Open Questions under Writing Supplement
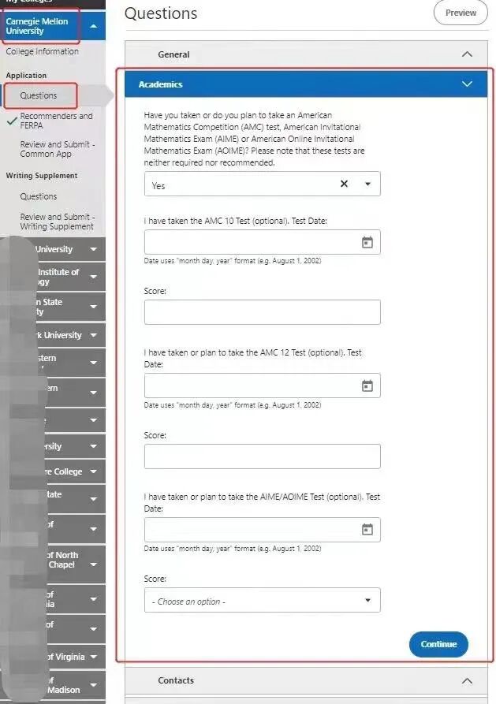This screenshot has height=704, width=496. click(x=39, y=196)
